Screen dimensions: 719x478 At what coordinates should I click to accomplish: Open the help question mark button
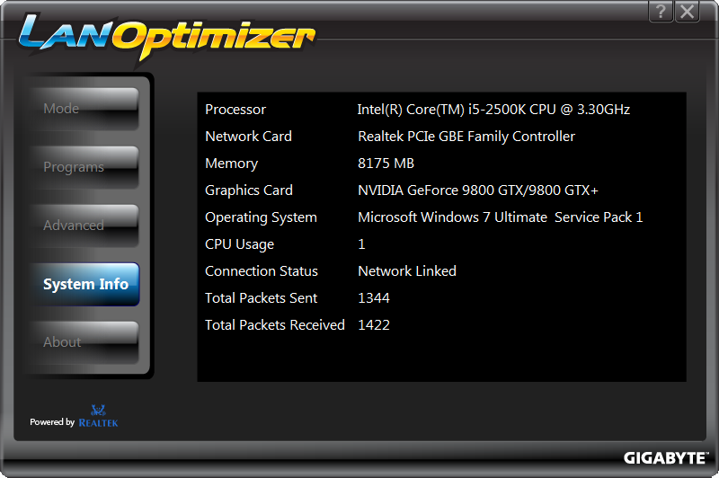[x=661, y=11]
